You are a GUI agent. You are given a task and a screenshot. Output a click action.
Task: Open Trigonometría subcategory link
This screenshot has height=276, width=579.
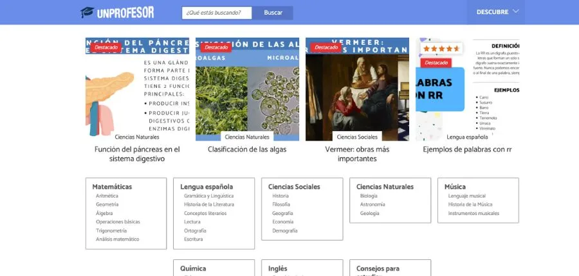(111, 230)
